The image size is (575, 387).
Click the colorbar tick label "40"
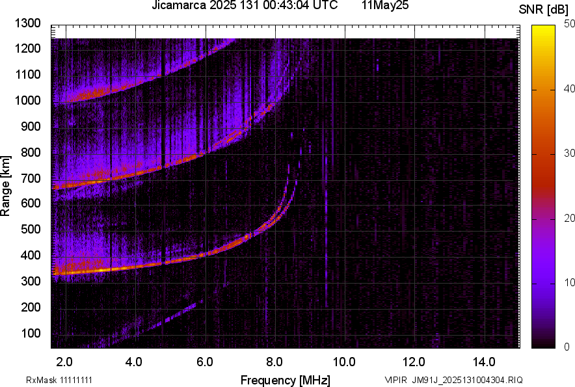[570, 88]
